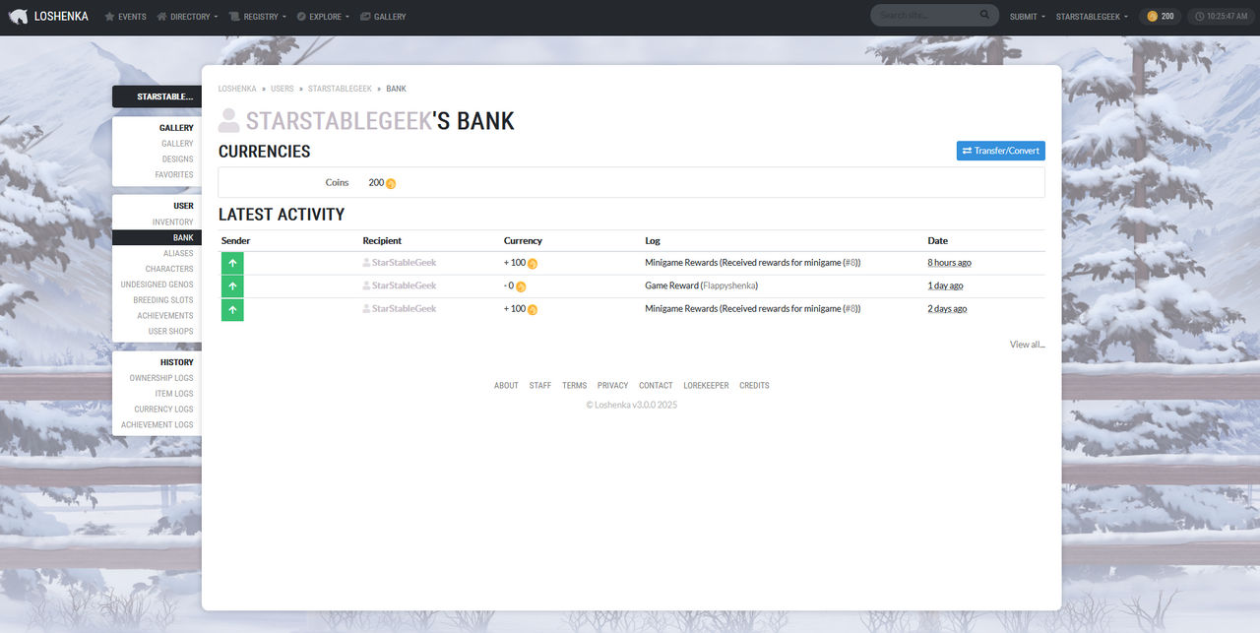The height and width of the screenshot is (633, 1260).
Task: Select Bank in the sidebar
Action: pyautogui.click(x=157, y=237)
